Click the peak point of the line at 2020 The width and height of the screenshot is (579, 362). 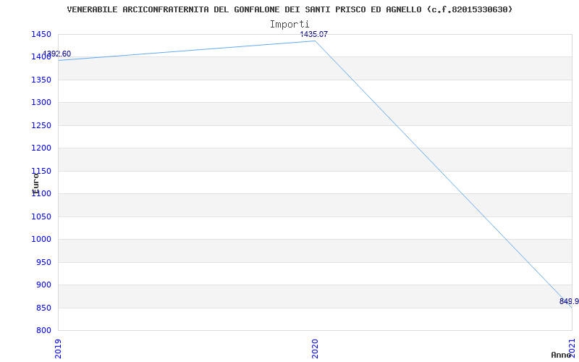[x=315, y=41]
